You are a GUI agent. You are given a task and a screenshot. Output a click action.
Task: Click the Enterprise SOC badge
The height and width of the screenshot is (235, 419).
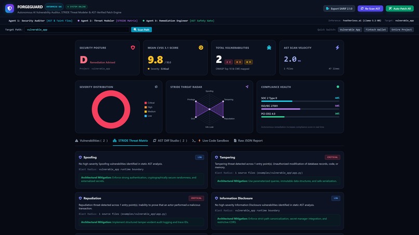(x=54, y=7)
